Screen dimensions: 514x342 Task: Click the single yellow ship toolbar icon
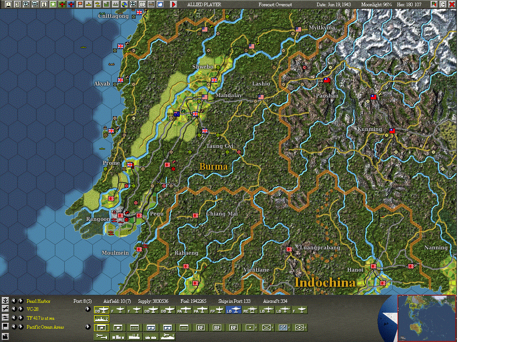(x=88, y=4)
